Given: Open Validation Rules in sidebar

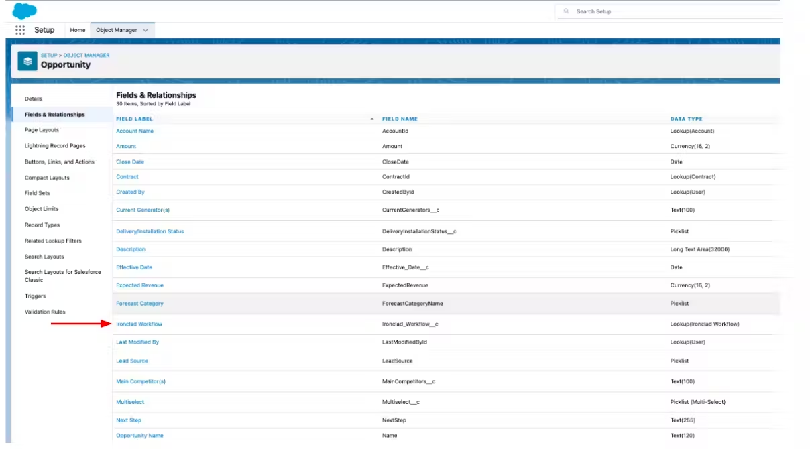Looking at the screenshot, I should [x=45, y=312].
